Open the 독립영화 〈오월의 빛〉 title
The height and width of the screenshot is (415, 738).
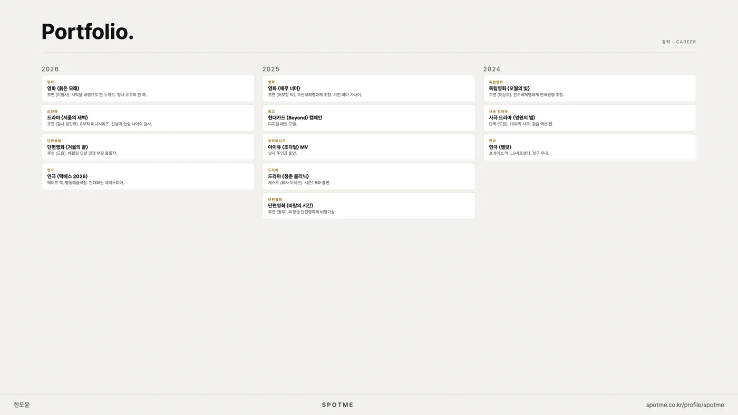(x=509, y=88)
